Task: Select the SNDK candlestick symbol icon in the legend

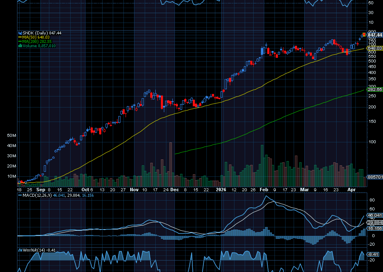Action: point(20,33)
